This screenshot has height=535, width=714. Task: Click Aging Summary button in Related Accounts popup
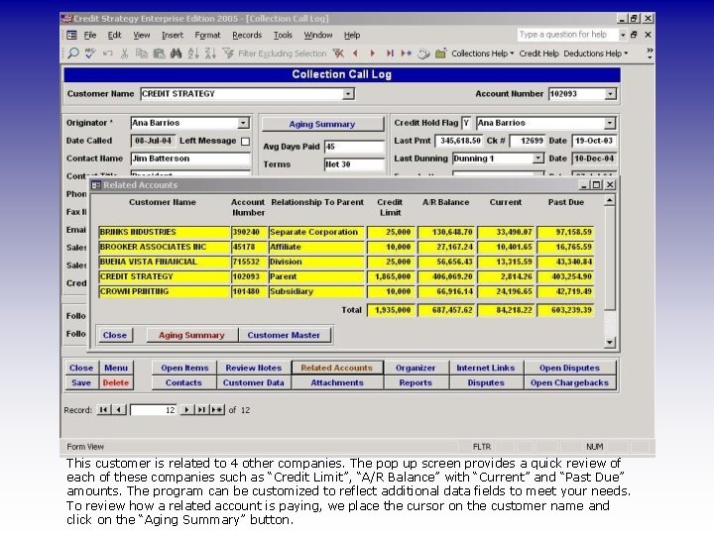coord(191,335)
